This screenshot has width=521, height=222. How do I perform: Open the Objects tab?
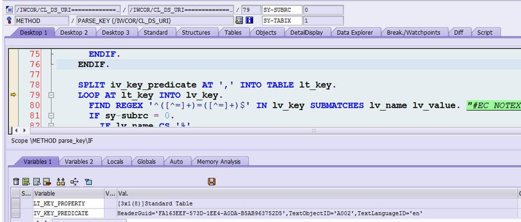tap(266, 33)
